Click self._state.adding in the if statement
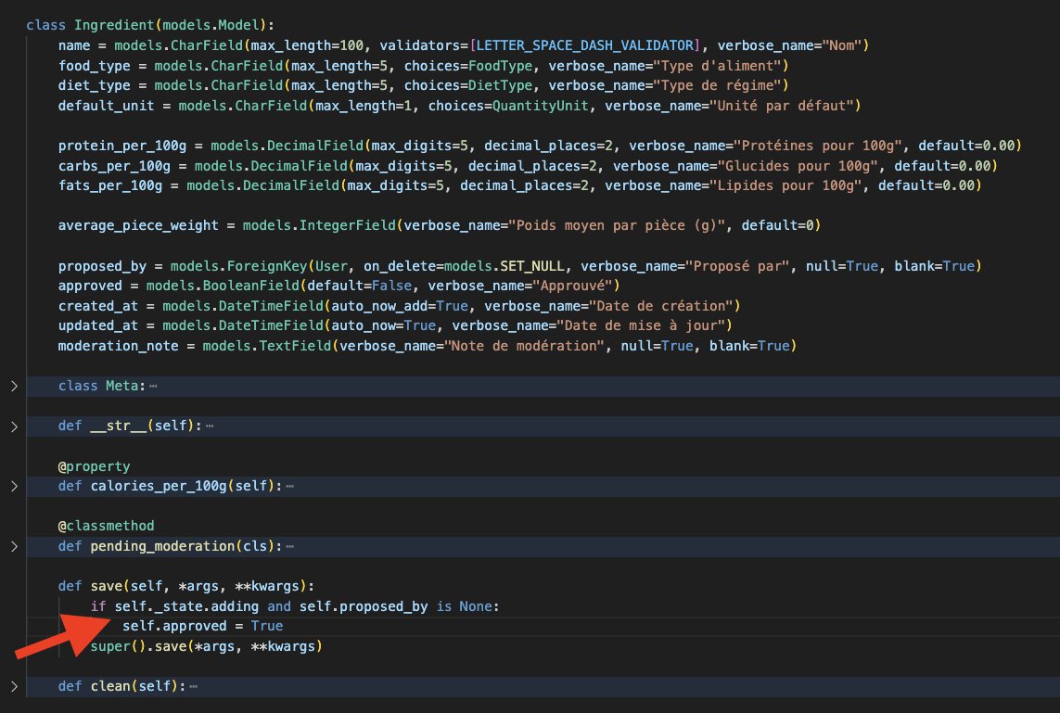Image resolution: width=1060 pixels, height=713 pixels. pyautogui.click(x=186, y=606)
